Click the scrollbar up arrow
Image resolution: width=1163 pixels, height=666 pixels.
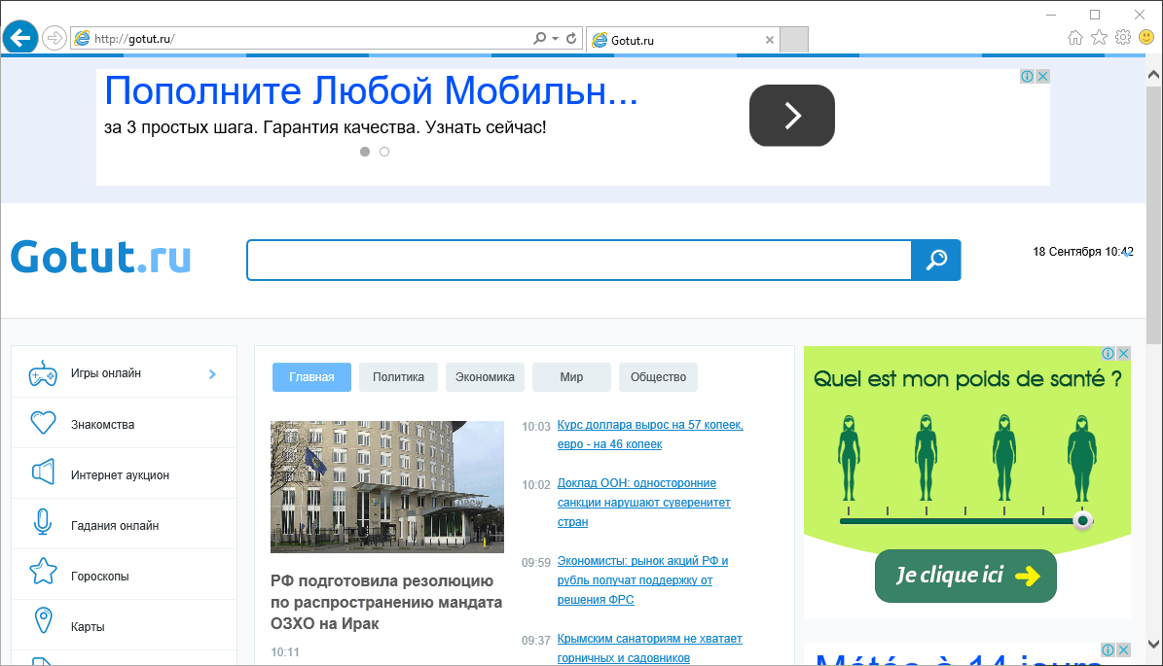tap(1153, 75)
